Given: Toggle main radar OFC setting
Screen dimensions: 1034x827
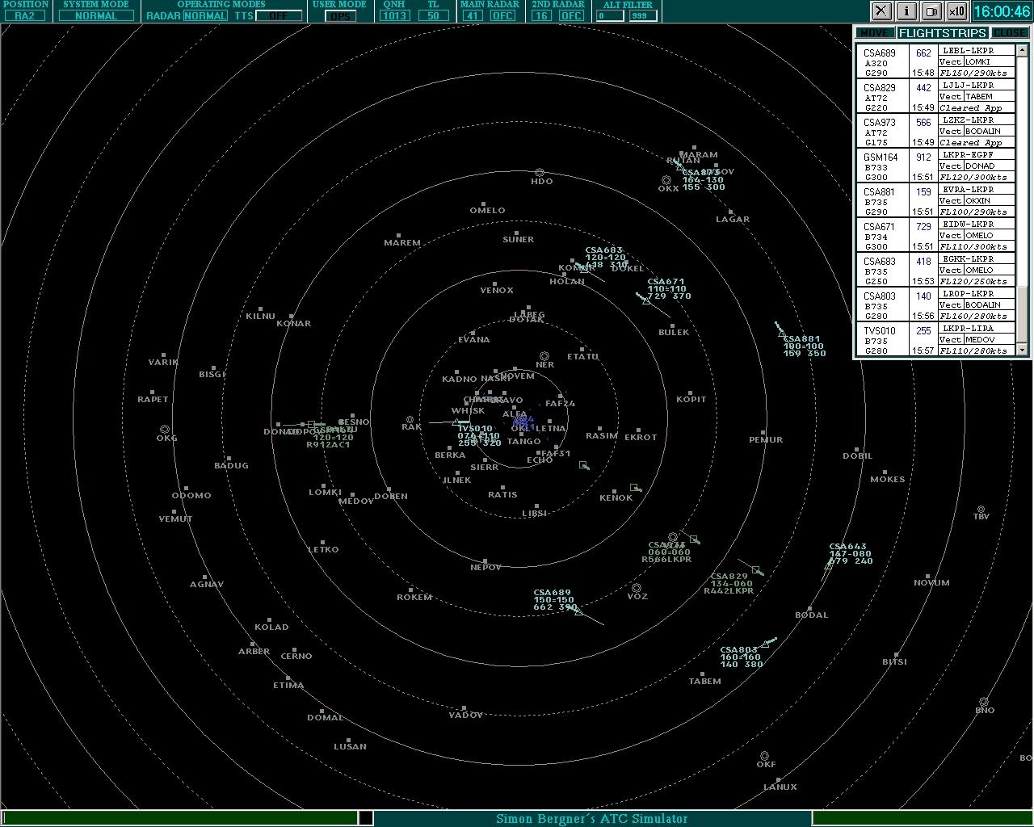Looking at the screenshot, I should (x=502, y=16).
